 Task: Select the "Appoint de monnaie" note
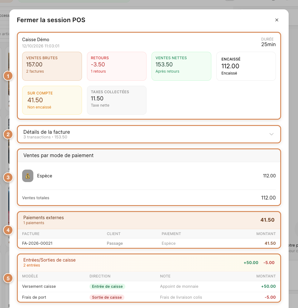pyautogui.click(x=179, y=286)
